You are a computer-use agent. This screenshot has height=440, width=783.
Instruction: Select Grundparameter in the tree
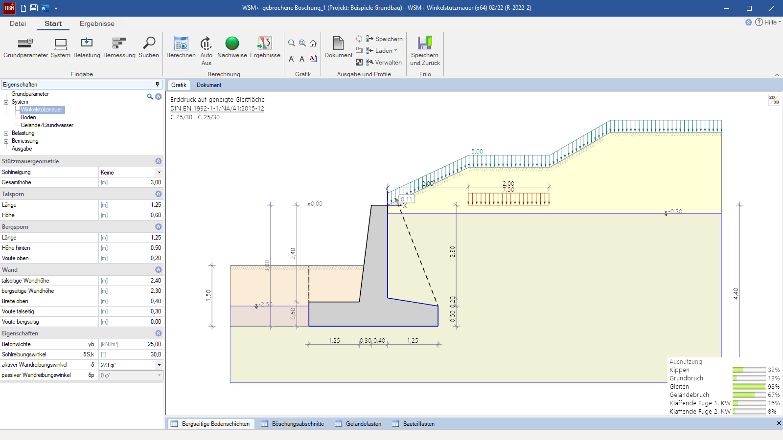(x=30, y=94)
